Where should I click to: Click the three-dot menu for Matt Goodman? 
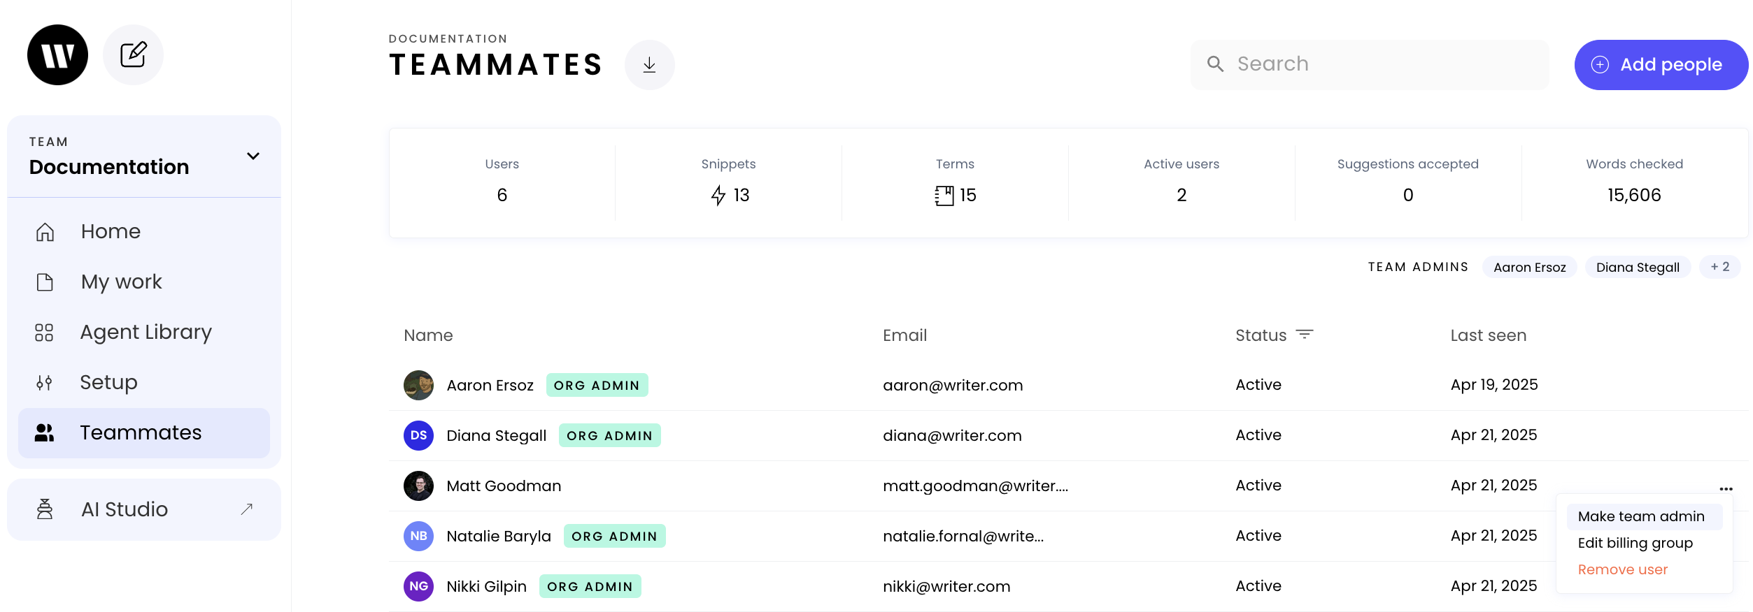click(1726, 488)
